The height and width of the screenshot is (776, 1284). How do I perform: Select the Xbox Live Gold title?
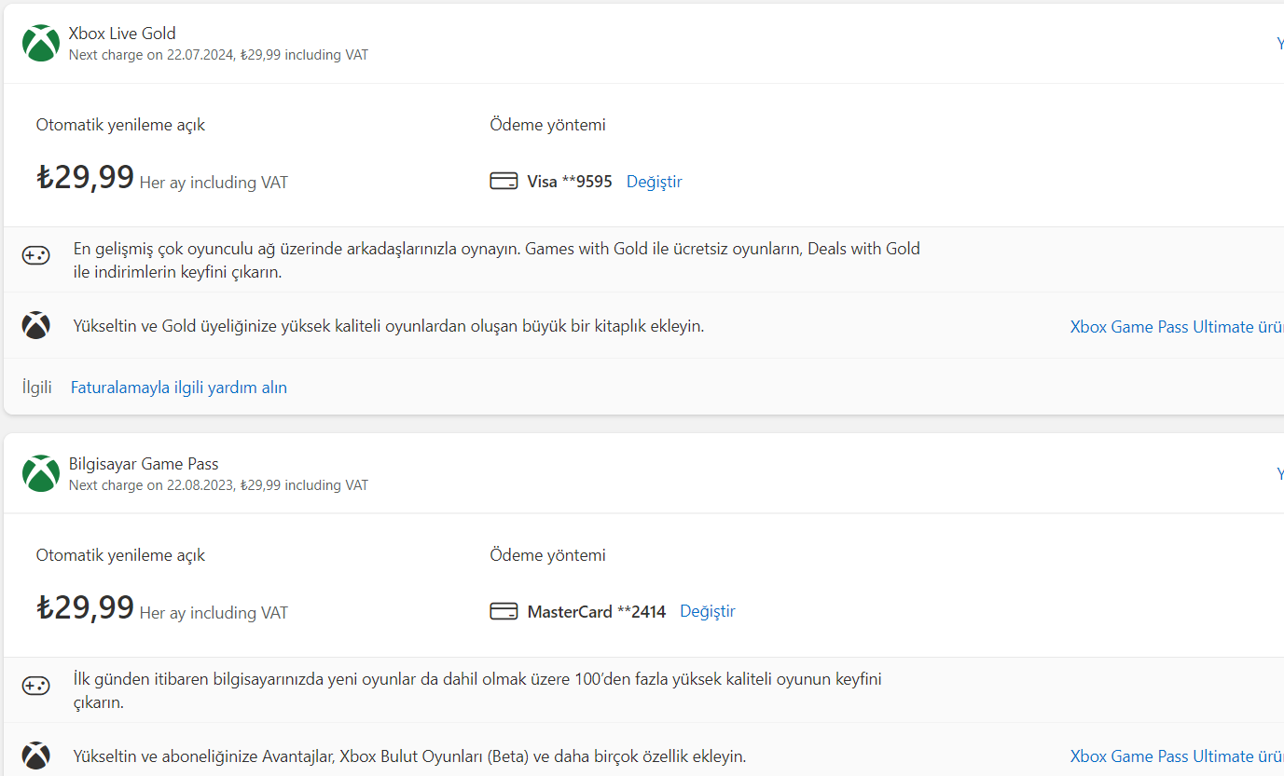coord(122,34)
